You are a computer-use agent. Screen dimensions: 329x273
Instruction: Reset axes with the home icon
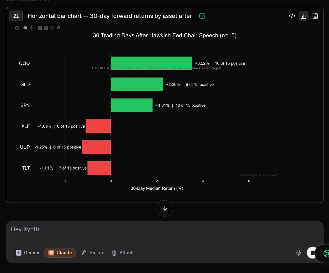[x=58, y=28]
